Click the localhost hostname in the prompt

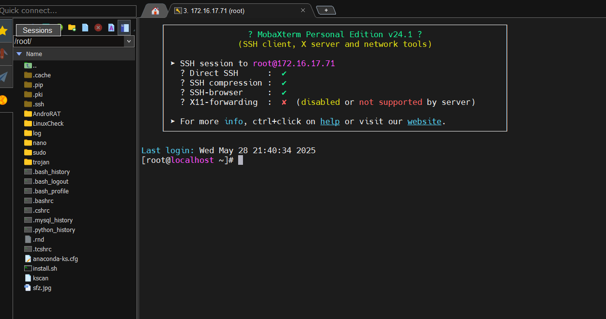click(x=192, y=160)
